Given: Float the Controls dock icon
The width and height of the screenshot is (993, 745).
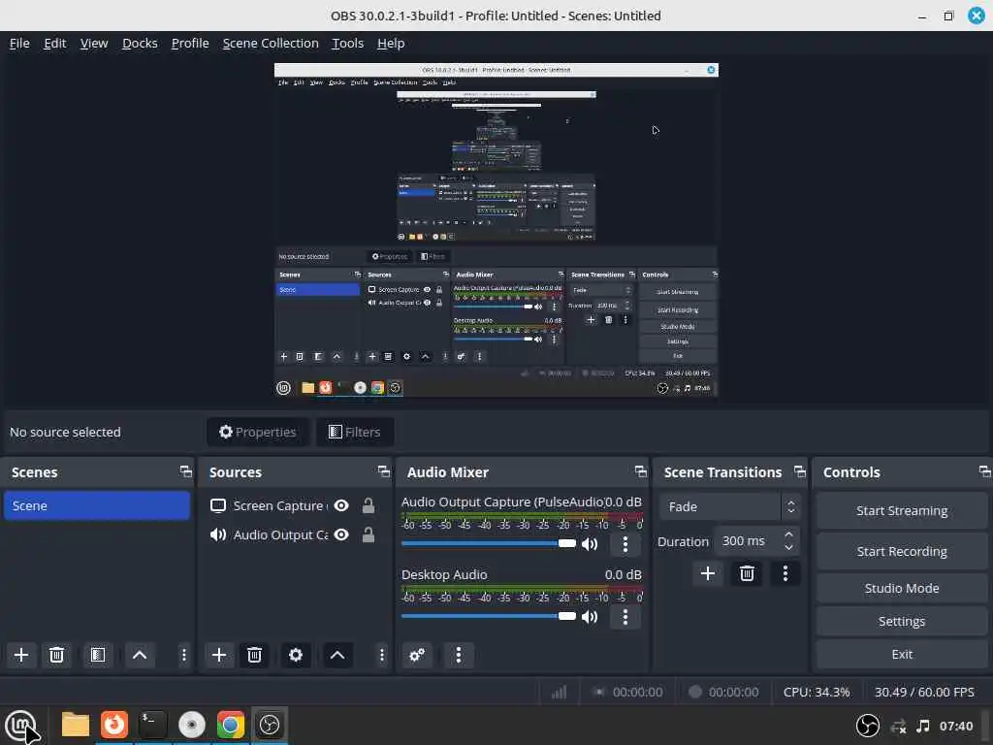Looking at the screenshot, I should pos(985,471).
